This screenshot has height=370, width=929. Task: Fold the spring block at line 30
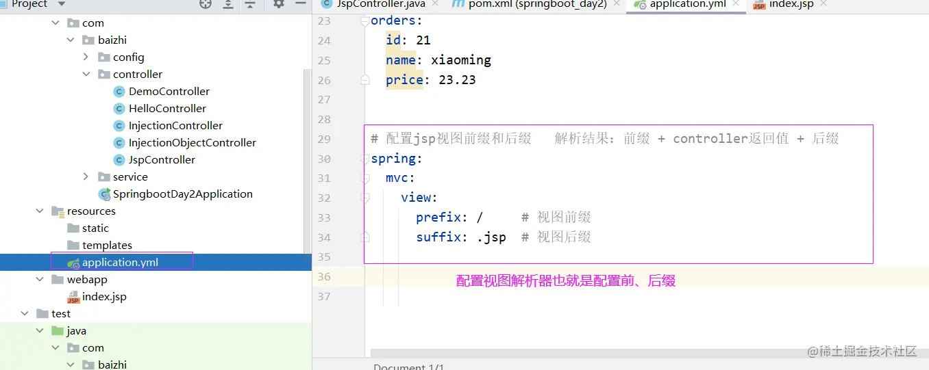pyautogui.click(x=365, y=159)
